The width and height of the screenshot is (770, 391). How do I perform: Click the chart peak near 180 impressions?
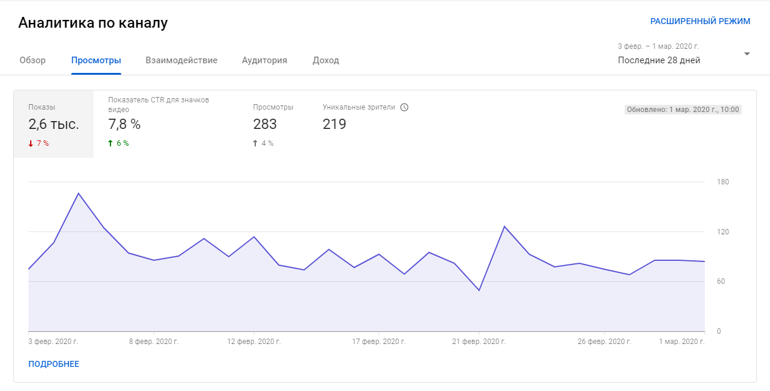point(78,193)
